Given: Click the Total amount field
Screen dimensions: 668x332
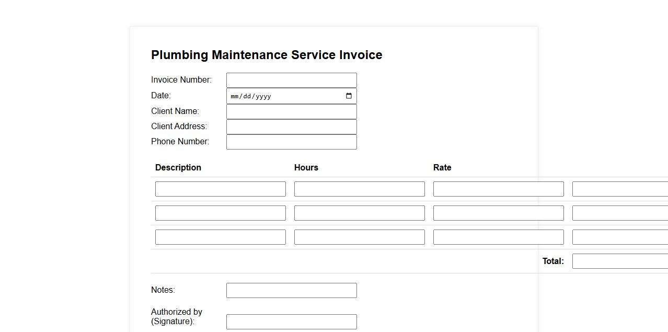Looking at the screenshot, I should pos(620,261).
